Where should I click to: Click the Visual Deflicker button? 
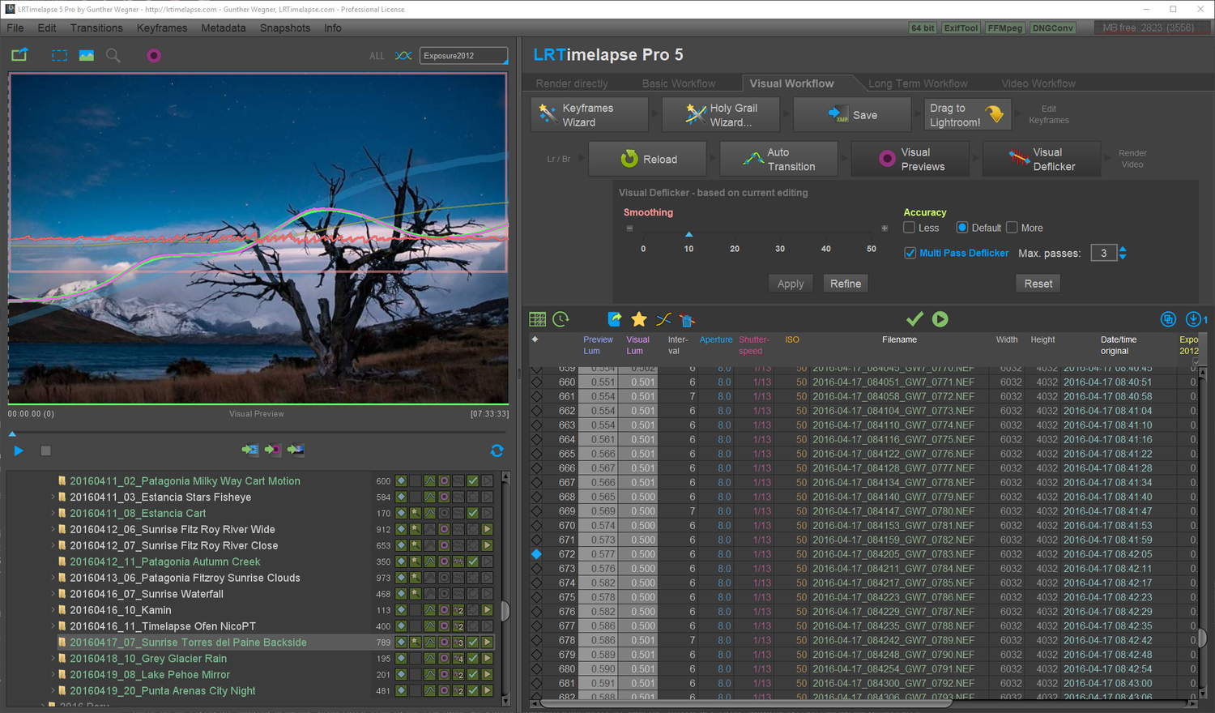pos(1042,160)
